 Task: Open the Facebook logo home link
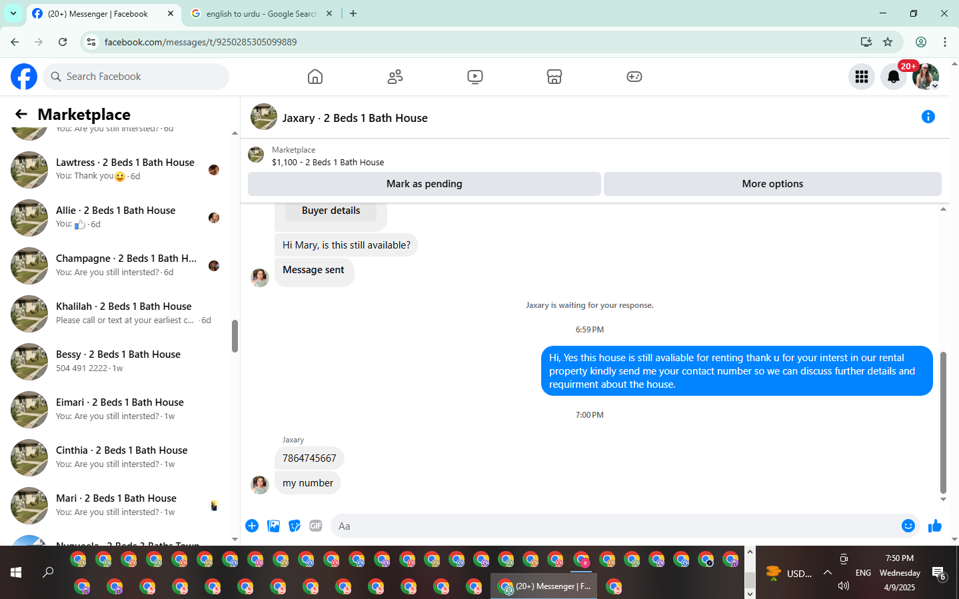click(x=24, y=77)
